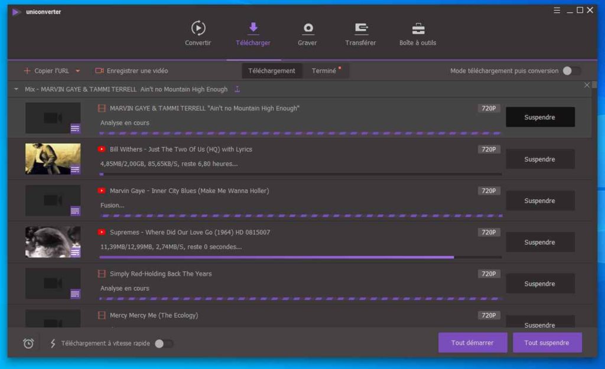Open the Boîte à outils section
605x369 pixels.
pos(418,34)
